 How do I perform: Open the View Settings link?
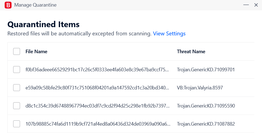click(x=169, y=33)
